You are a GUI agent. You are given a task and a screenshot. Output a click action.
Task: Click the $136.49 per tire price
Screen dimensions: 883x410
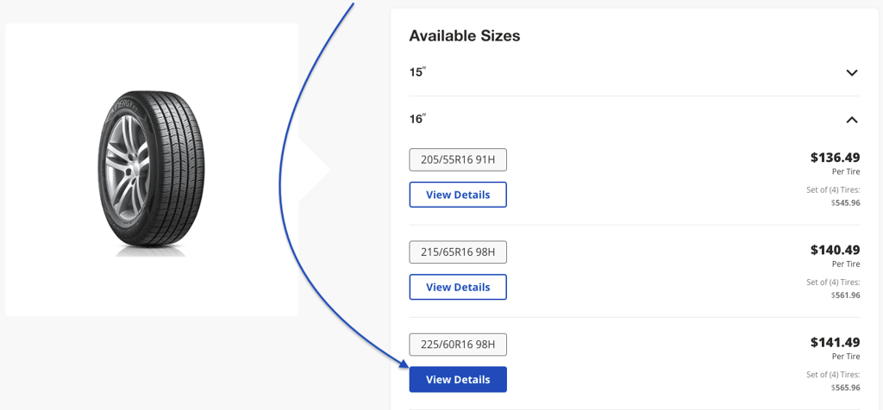pyautogui.click(x=835, y=158)
